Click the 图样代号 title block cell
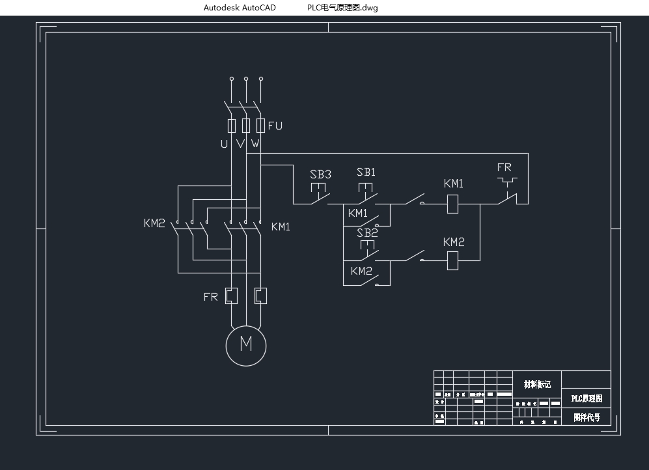The width and height of the screenshot is (649, 470). click(587, 417)
